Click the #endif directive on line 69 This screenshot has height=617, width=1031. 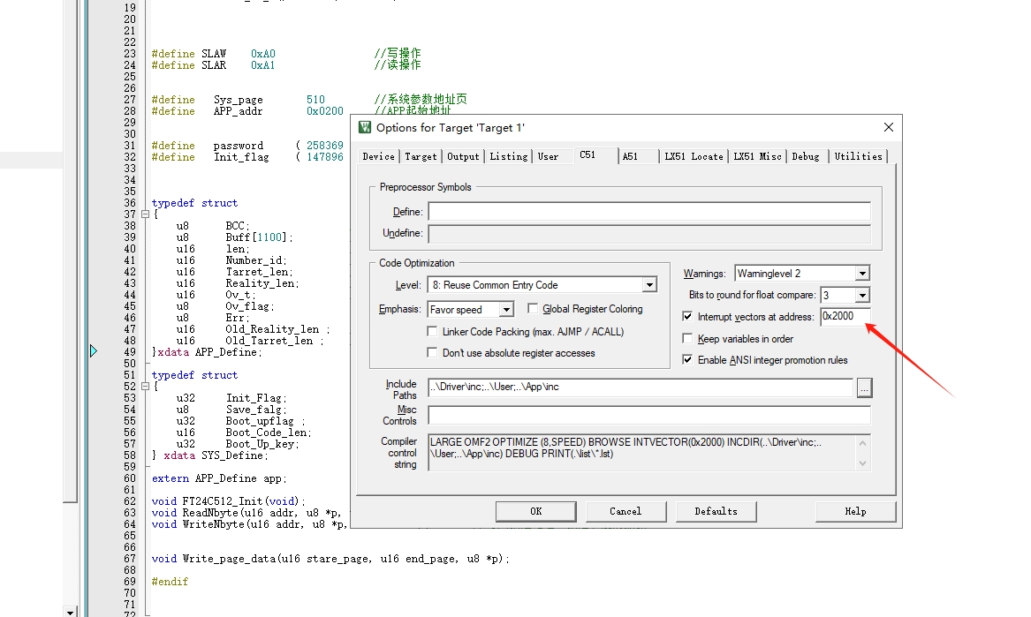coord(170,582)
